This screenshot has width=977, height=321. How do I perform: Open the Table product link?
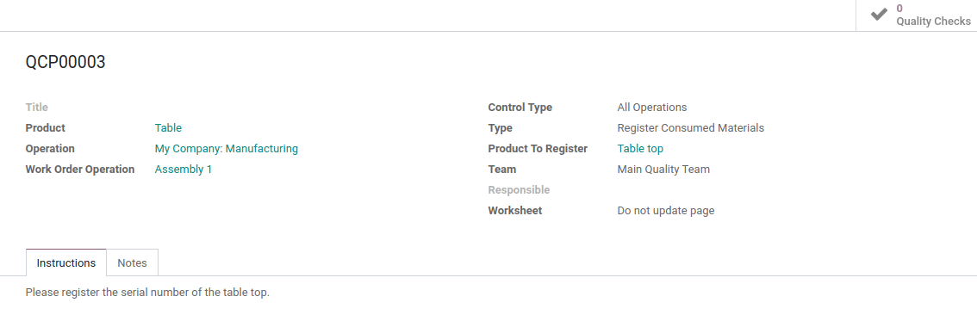coord(168,128)
